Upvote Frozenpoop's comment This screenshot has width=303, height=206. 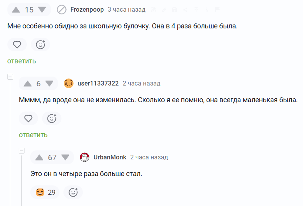[16, 10]
